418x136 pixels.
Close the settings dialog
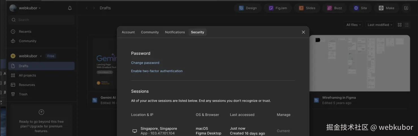point(303,32)
